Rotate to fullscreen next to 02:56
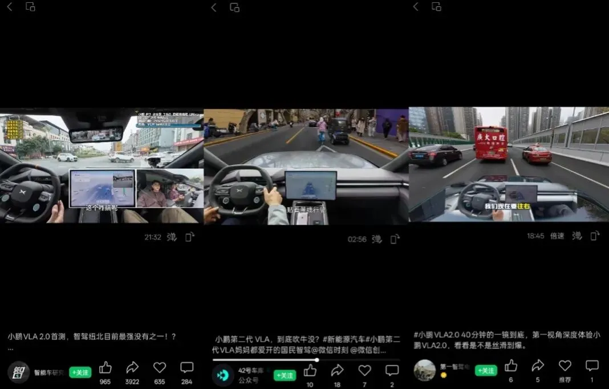 [x=395, y=239]
